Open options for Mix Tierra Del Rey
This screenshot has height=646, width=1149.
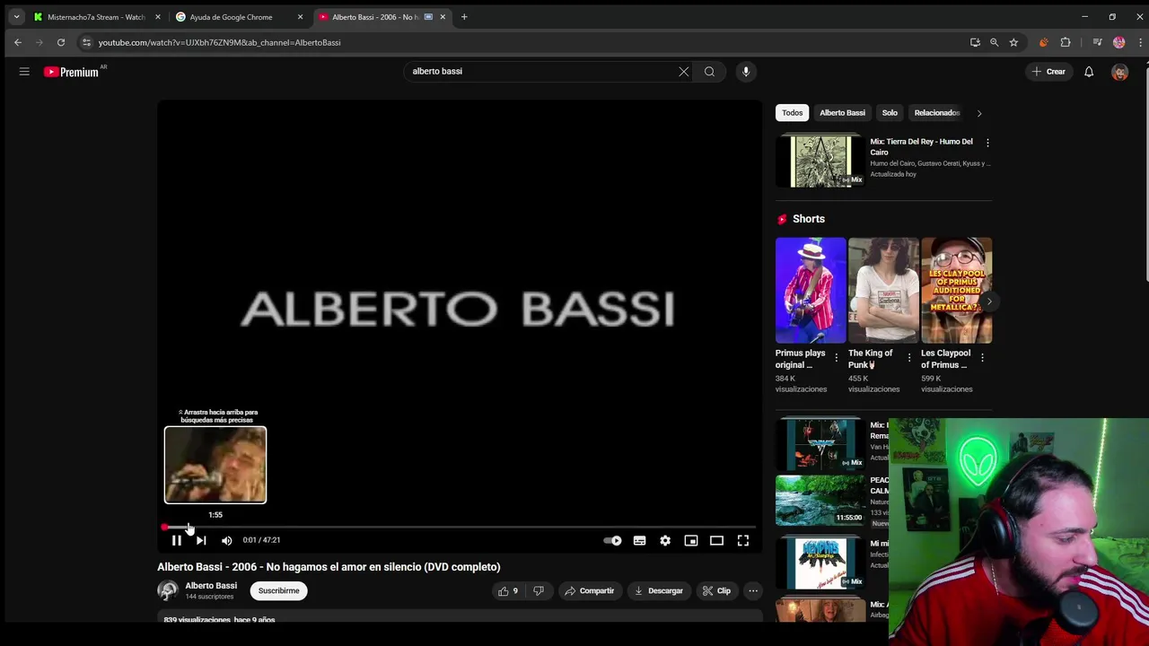[x=987, y=143]
